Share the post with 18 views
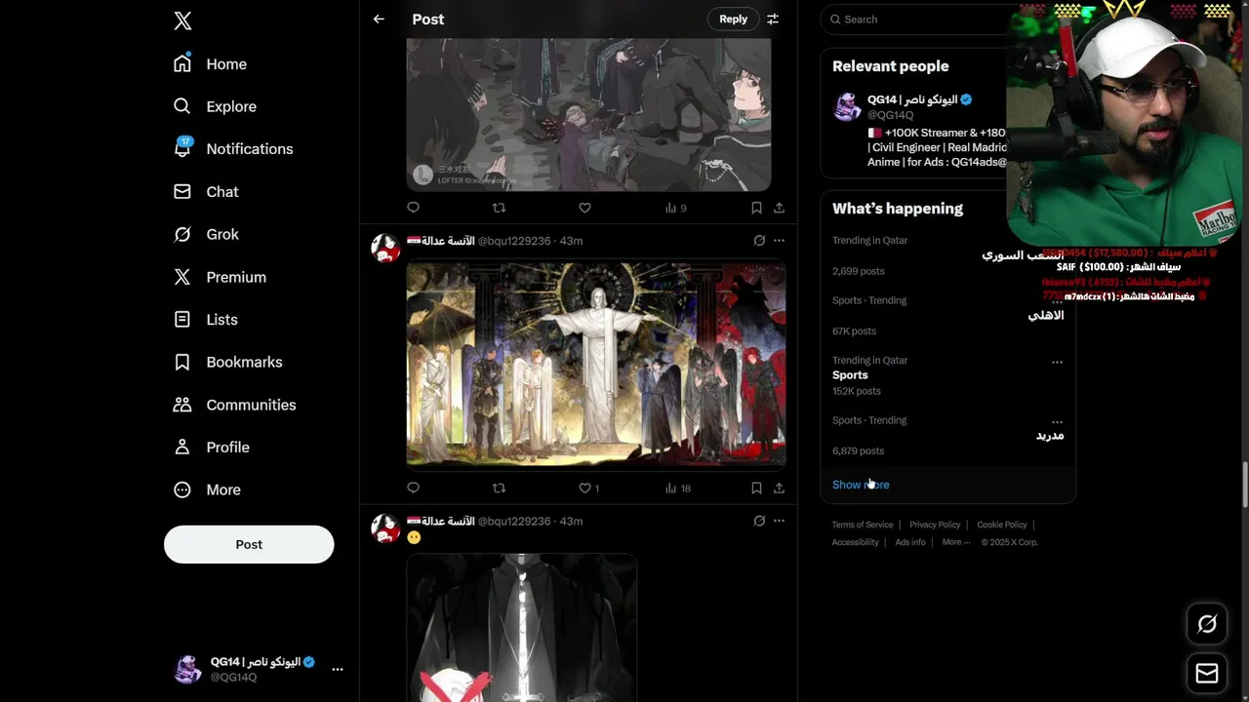 (x=779, y=487)
